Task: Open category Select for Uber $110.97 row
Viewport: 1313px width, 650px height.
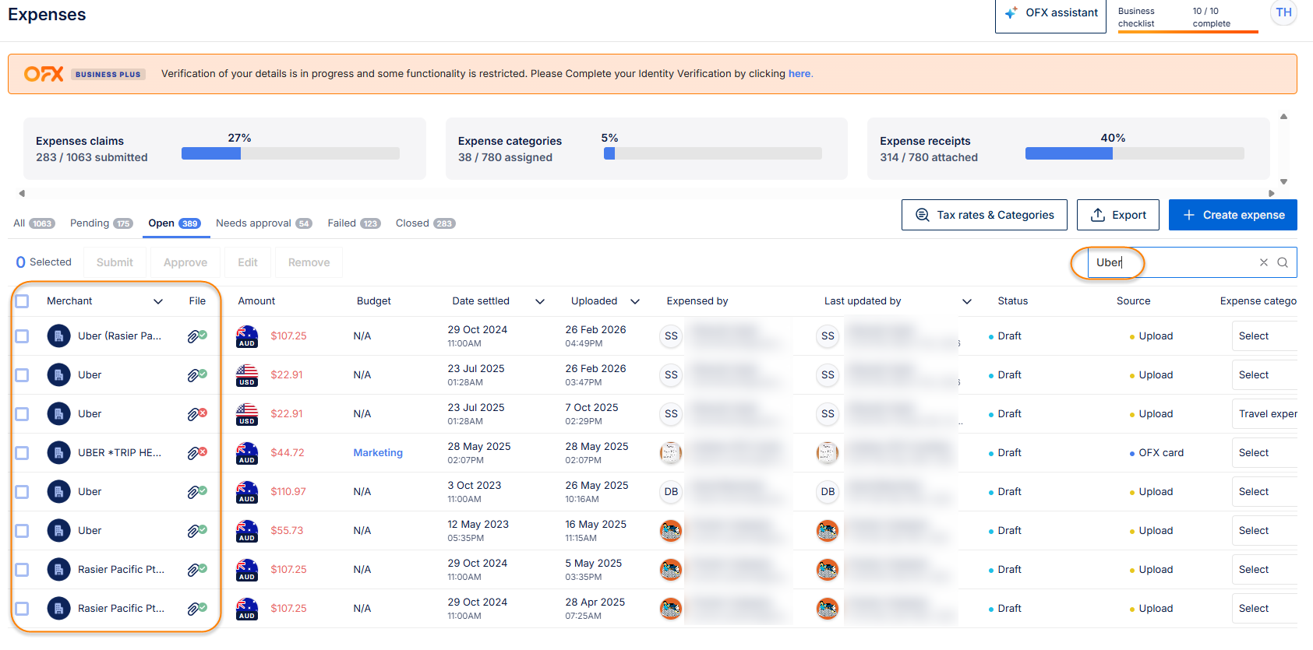Action: 1265,492
